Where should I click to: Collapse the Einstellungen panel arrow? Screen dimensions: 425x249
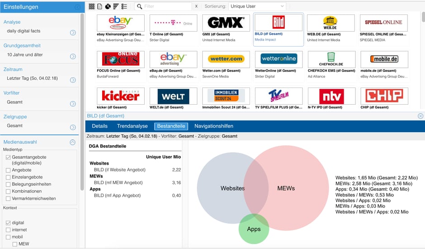(77, 7)
